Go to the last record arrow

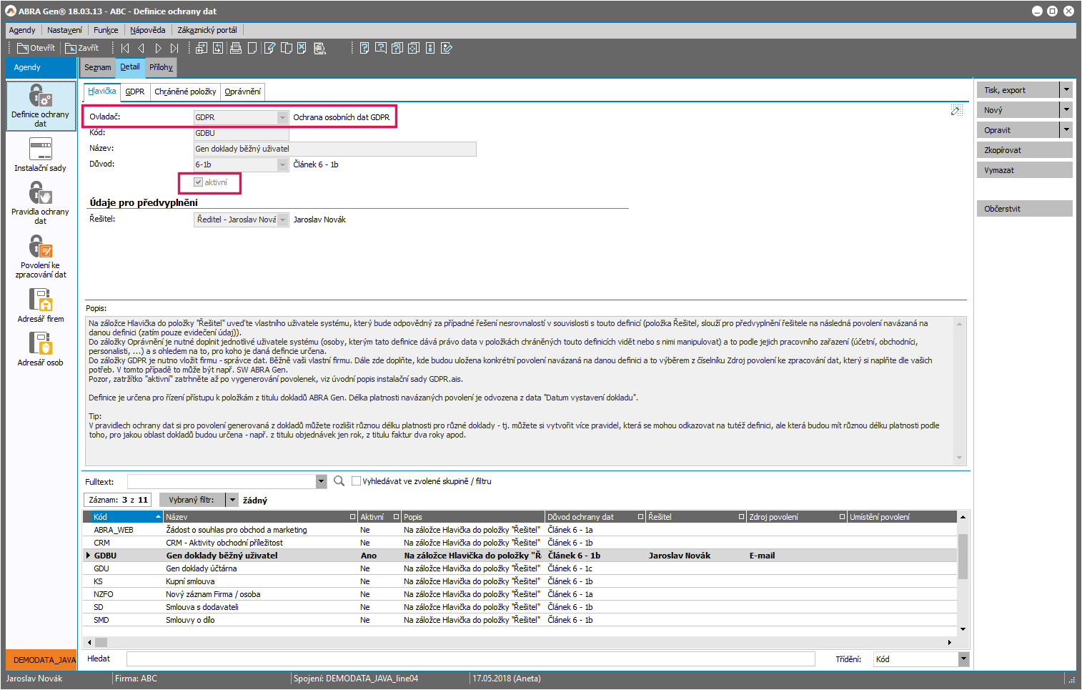point(174,48)
